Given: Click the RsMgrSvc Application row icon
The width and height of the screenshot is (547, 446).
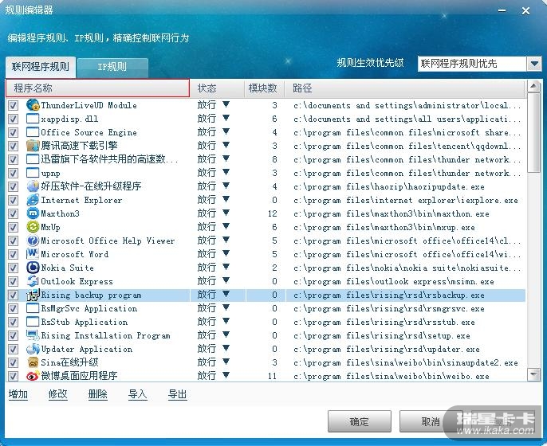Looking at the screenshot, I should point(33,308).
